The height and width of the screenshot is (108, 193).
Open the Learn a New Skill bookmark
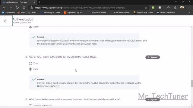[144, 13]
